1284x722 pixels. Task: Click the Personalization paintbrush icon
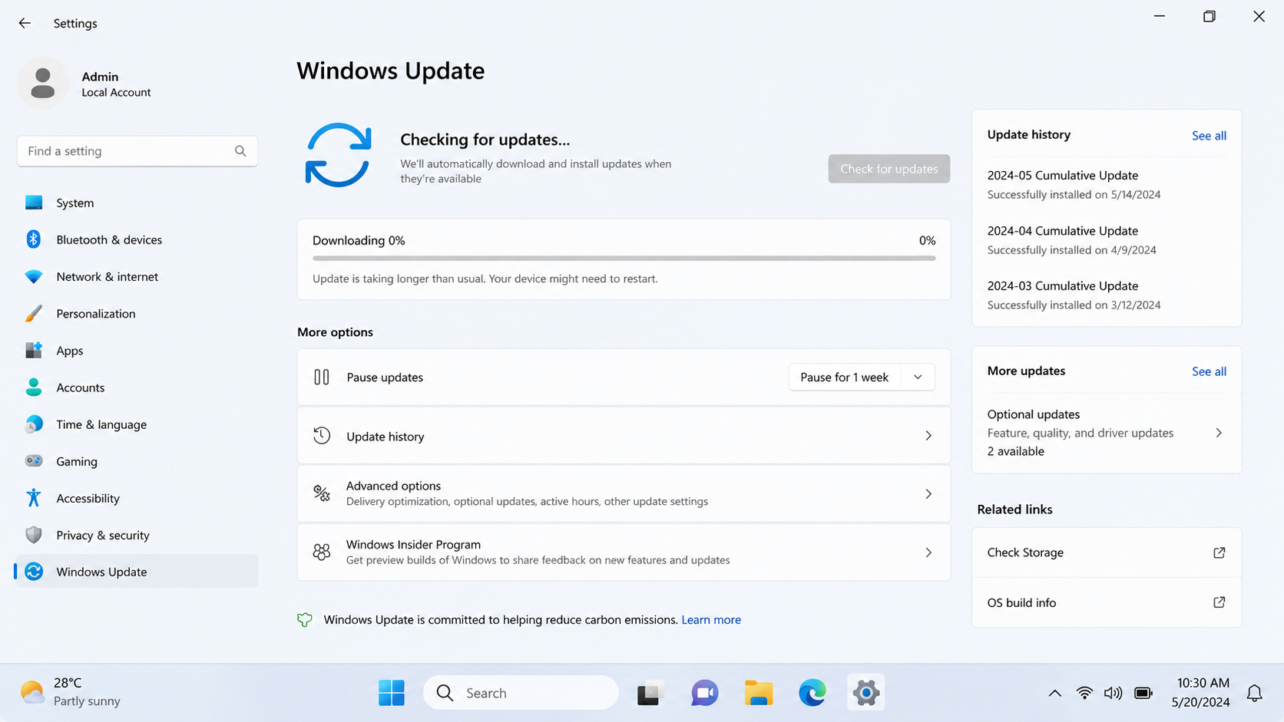click(x=34, y=313)
